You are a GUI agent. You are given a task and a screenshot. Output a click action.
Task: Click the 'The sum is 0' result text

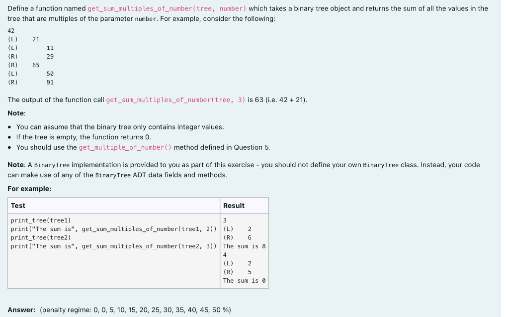pyautogui.click(x=244, y=280)
